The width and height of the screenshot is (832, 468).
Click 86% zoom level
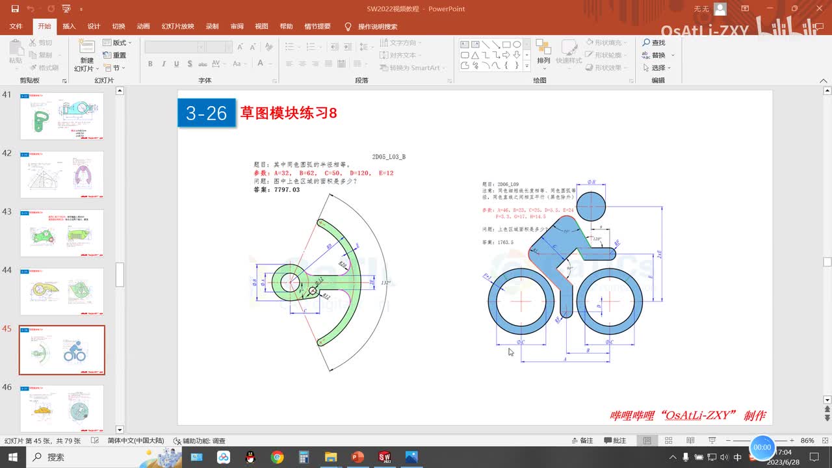click(807, 441)
